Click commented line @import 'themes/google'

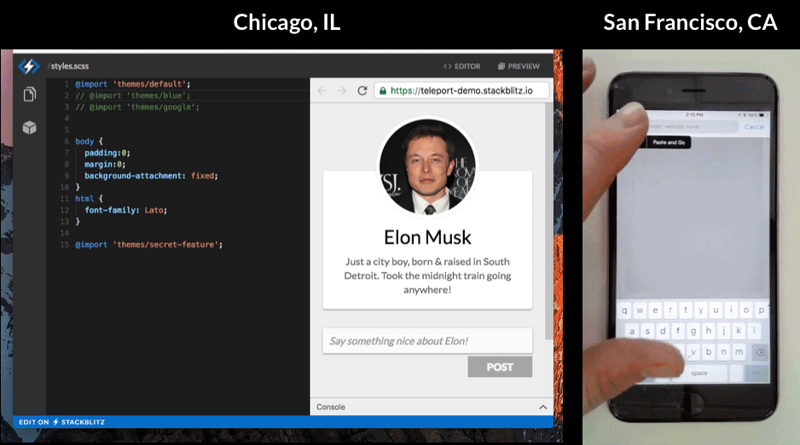click(x=137, y=107)
